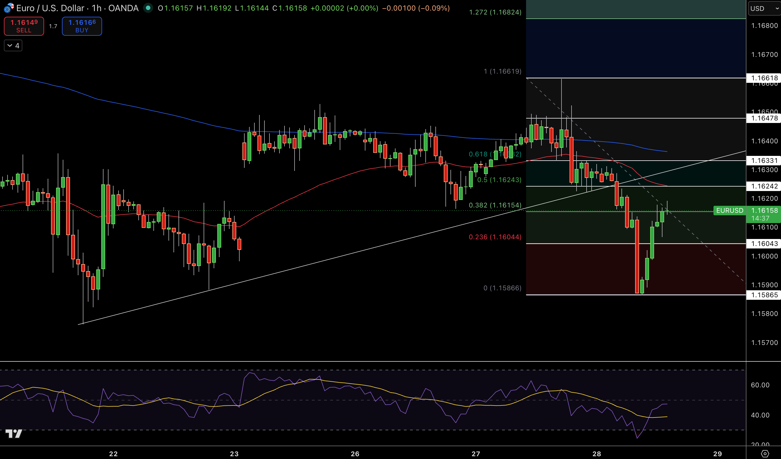
Task: Click the 60.00 RSI scale label
Action: pyautogui.click(x=760, y=385)
